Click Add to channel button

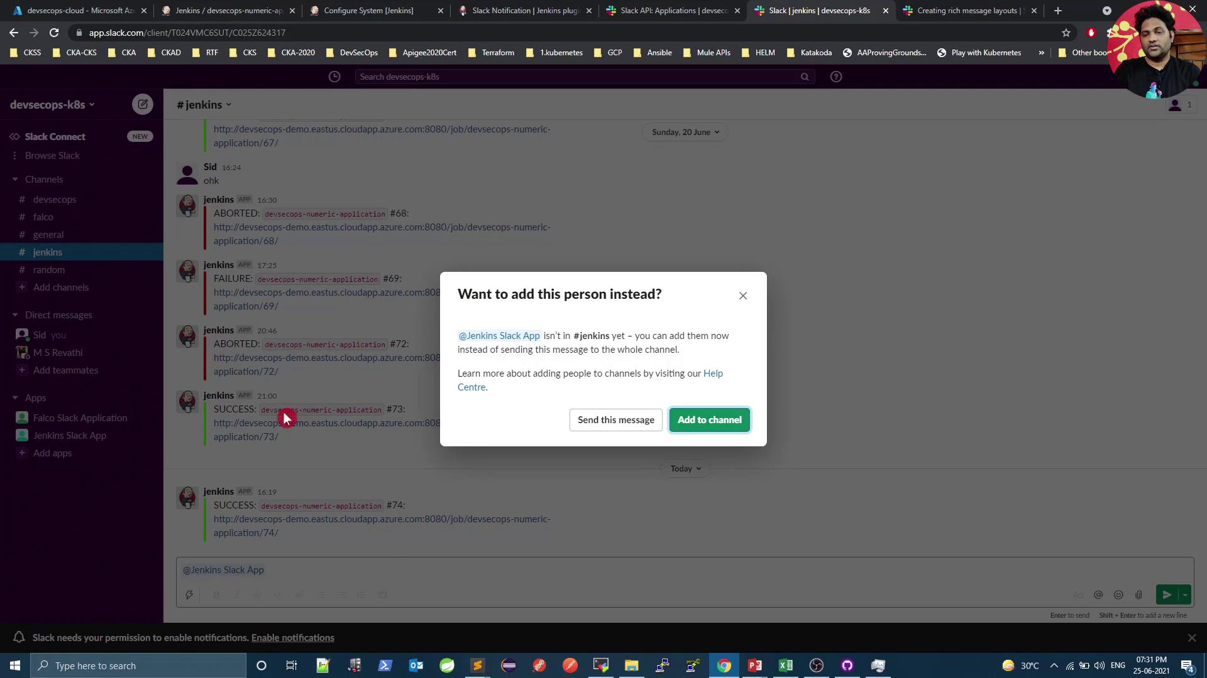pyautogui.click(x=709, y=420)
